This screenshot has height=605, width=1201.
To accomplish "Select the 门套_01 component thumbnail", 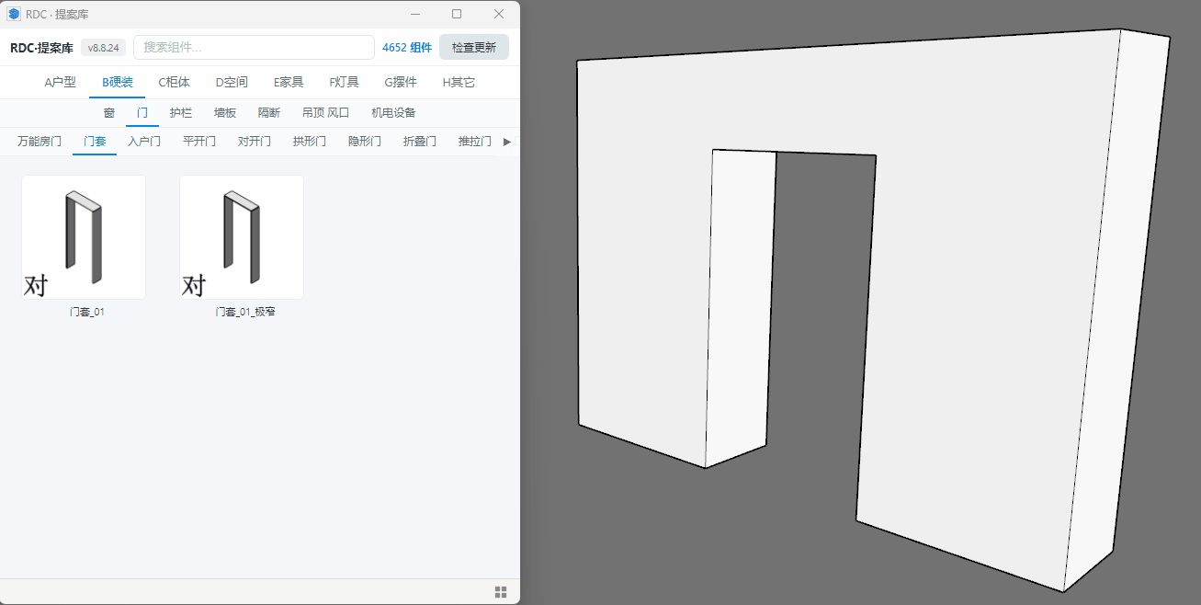I will coord(84,237).
